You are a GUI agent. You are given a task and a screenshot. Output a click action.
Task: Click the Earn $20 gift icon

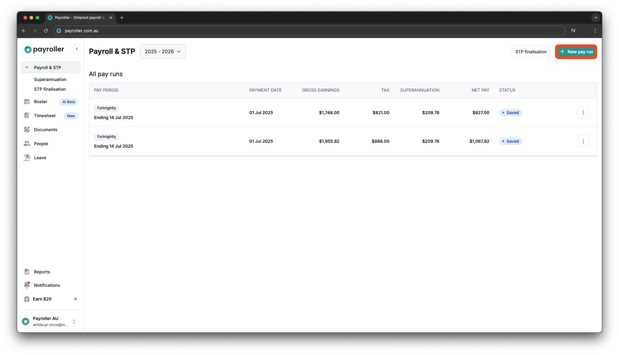coord(26,299)
